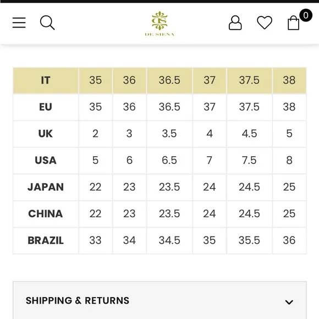Click the Japan size 22 cell

point(95,187)
